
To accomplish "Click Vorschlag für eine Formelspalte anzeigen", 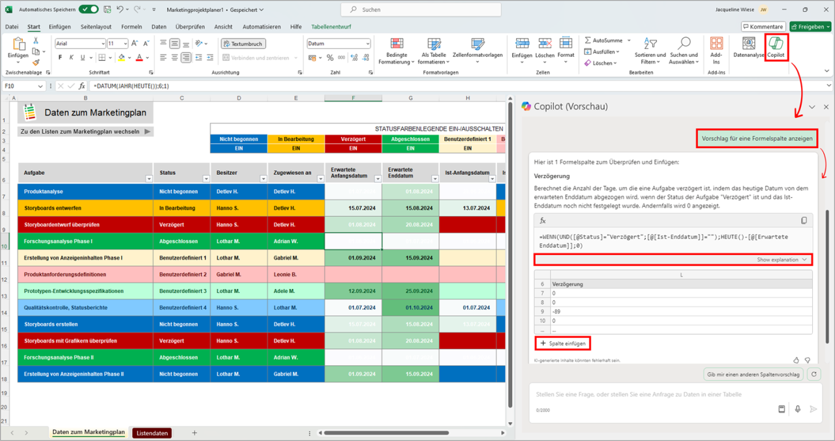I will pos(756,138).
